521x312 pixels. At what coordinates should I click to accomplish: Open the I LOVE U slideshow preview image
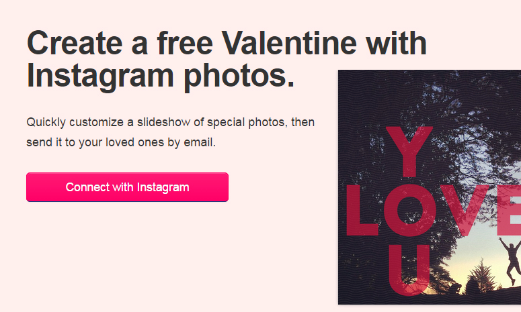[430, 187]
